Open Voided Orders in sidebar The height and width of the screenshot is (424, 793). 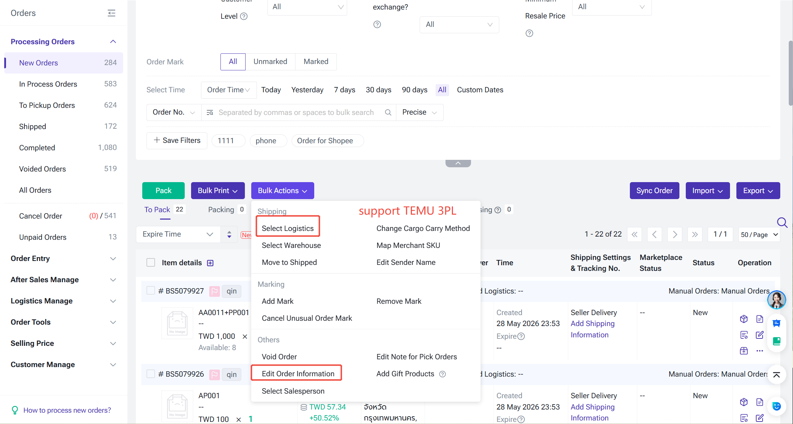63,169
